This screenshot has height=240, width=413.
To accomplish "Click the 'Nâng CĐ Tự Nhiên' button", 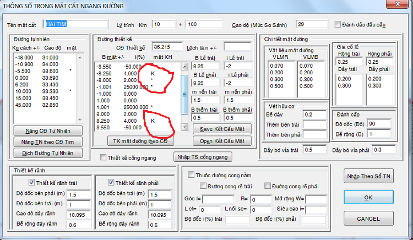I will coord(48,131).
